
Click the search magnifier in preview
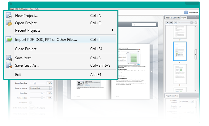coord(134,25)
